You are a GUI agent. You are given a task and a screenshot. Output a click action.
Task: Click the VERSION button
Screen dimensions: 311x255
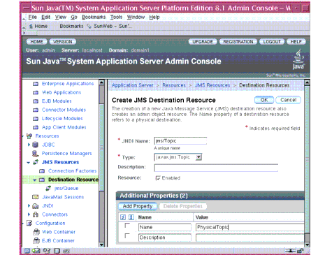click(63, 42)
